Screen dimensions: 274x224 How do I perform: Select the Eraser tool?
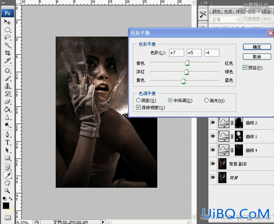(x=7, y=101)
